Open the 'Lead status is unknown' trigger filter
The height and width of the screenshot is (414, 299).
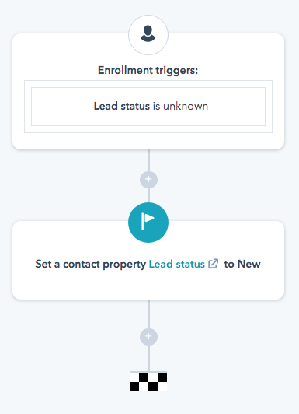[148, 107]
